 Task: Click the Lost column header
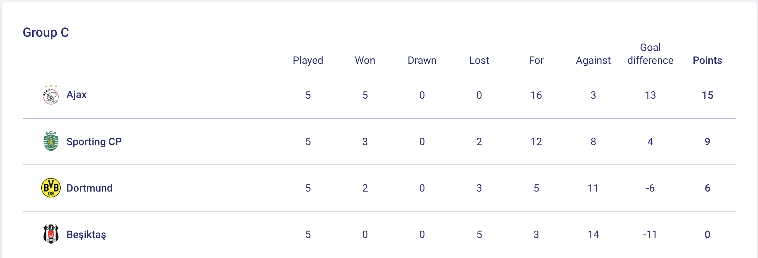click(x=479, y=60)
